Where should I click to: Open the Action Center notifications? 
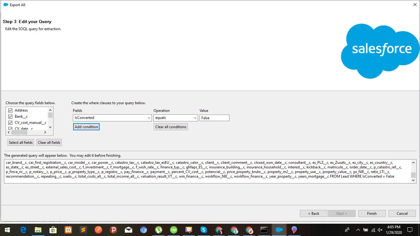click(410, 230)
